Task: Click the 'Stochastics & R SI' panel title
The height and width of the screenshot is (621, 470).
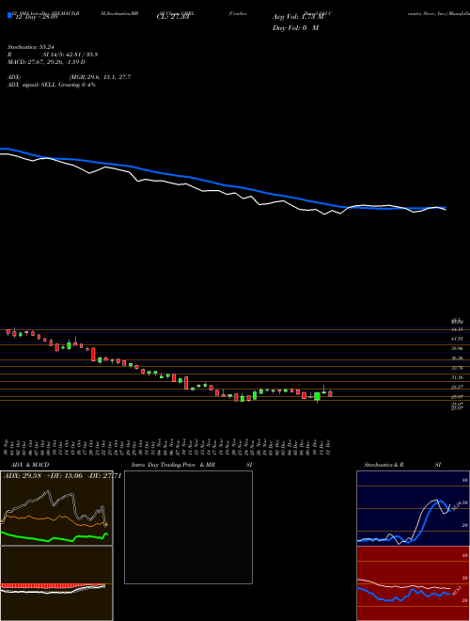Action: [x=402, y=465]
